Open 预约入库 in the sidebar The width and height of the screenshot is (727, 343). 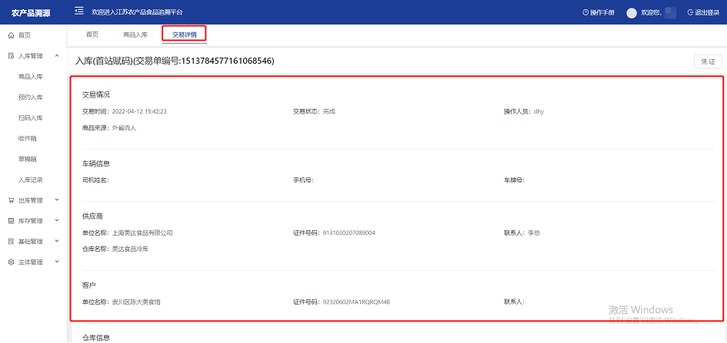point(31,97)
